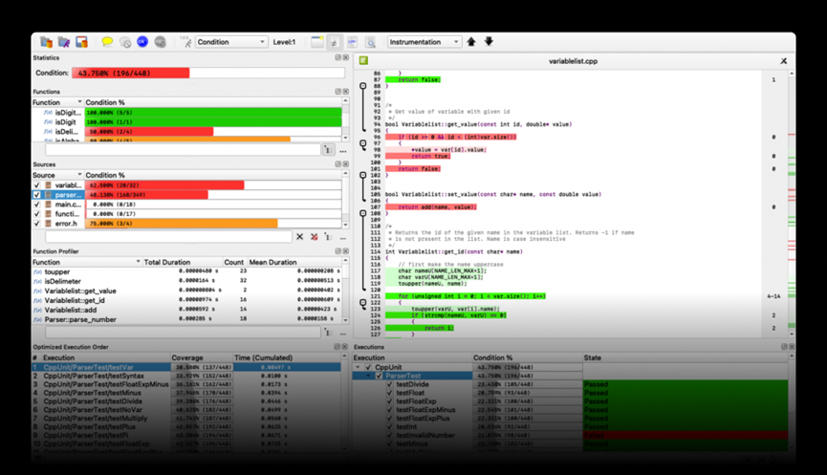Screen dimensions: 827x475
Task: Collapse code fold marker at line 122
Action: coord(363,303)
